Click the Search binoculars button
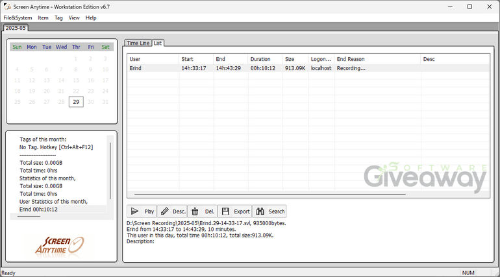The width and height of the screenshot is (500, 277). (269, 211)
